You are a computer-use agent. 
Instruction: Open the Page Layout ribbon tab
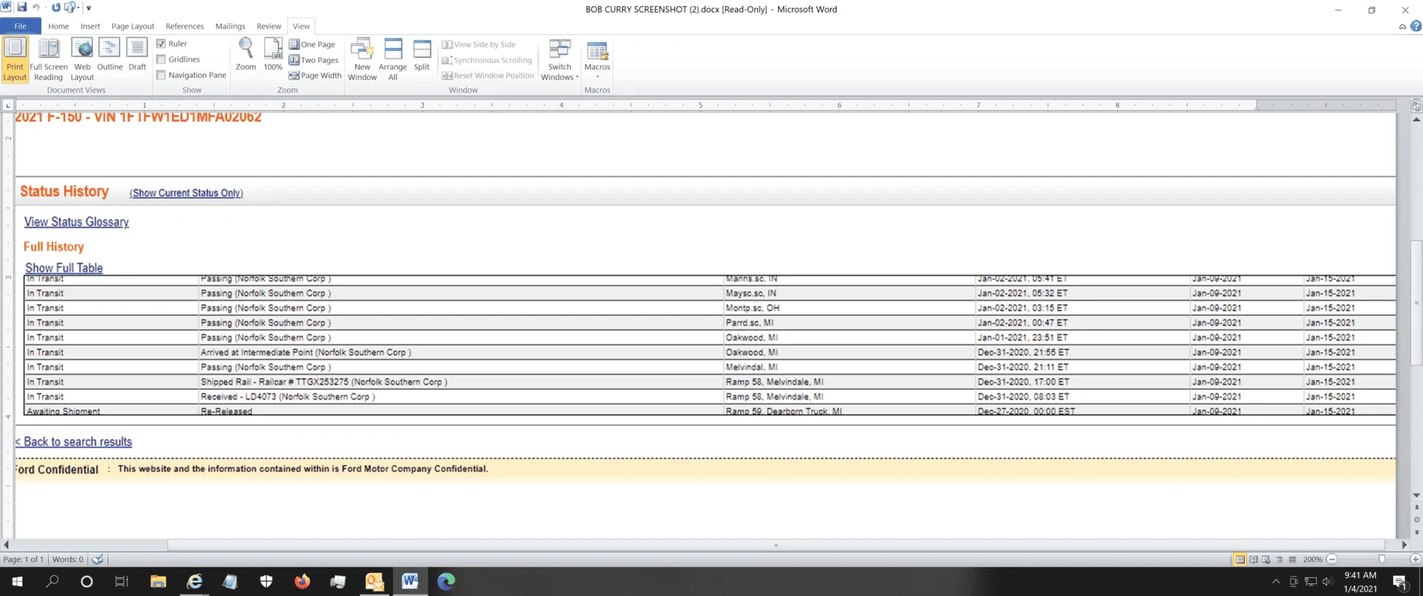coord(133,26)
